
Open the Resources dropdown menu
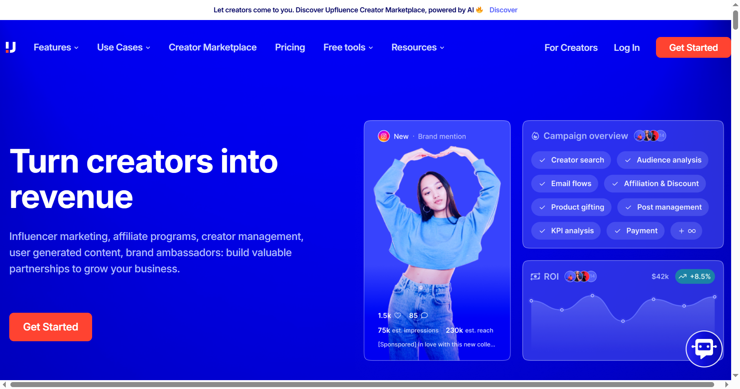coord(418,47)
